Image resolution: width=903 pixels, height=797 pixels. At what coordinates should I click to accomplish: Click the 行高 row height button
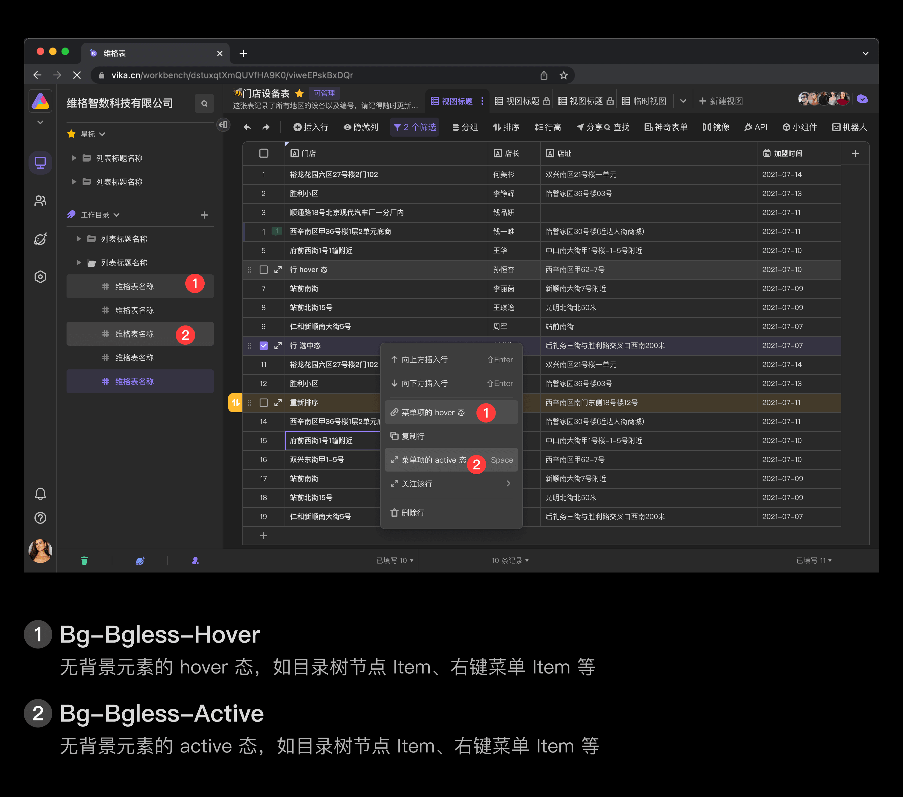[548, 127]
